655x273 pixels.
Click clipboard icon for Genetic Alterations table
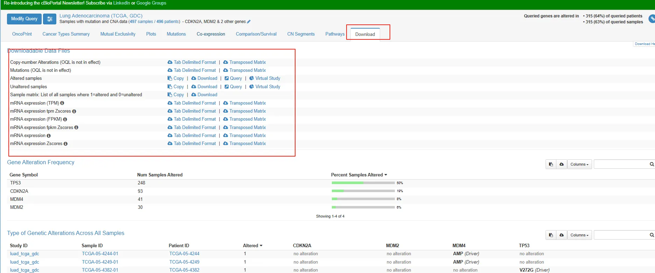pyautogui.click(x=551, y=235)
